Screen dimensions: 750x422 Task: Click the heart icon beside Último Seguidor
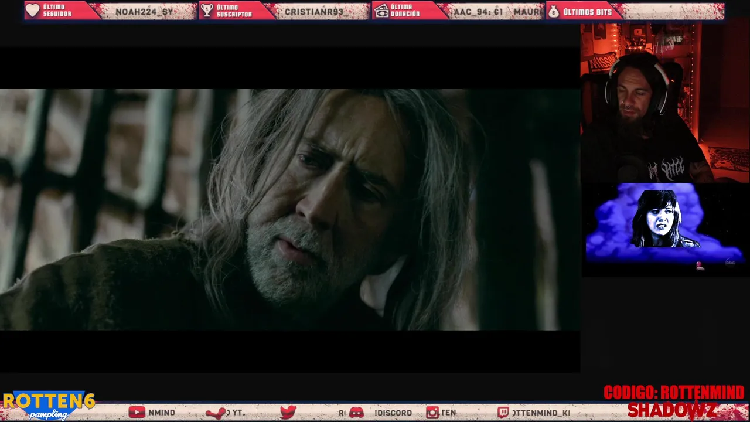[33, 11]
